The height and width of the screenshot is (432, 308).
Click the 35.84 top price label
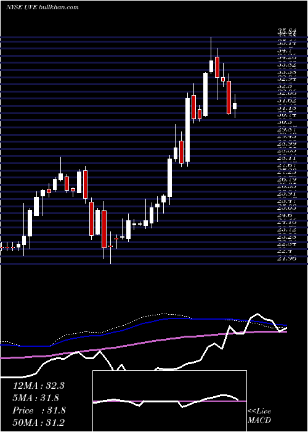[x=287, y=32]
